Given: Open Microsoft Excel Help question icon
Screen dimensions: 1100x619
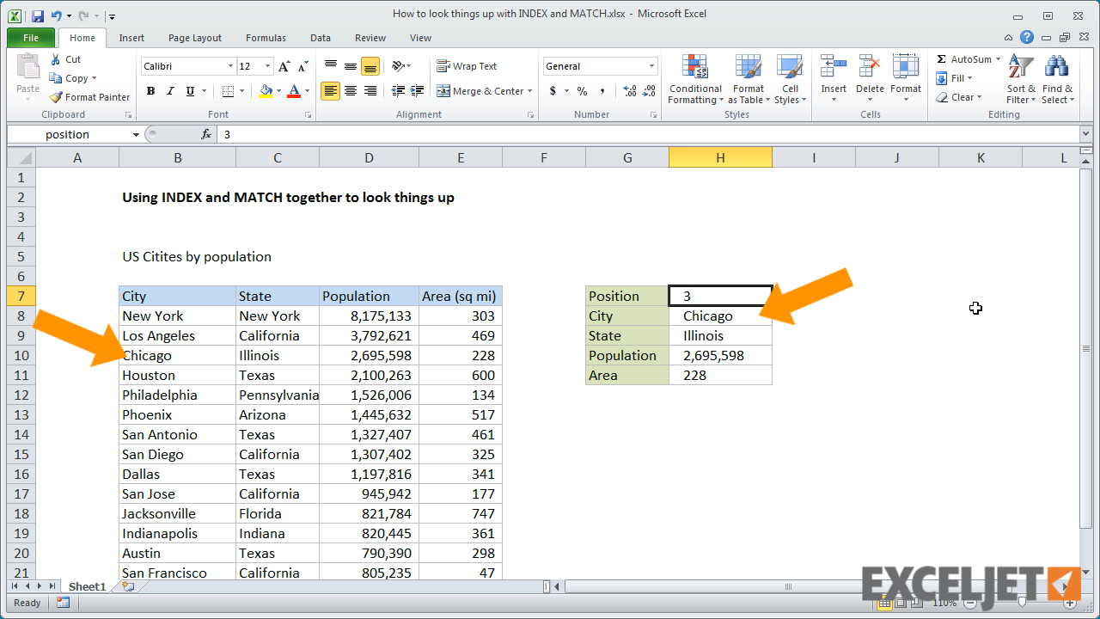Looking at the screenshot, I should coord(1027,37).
